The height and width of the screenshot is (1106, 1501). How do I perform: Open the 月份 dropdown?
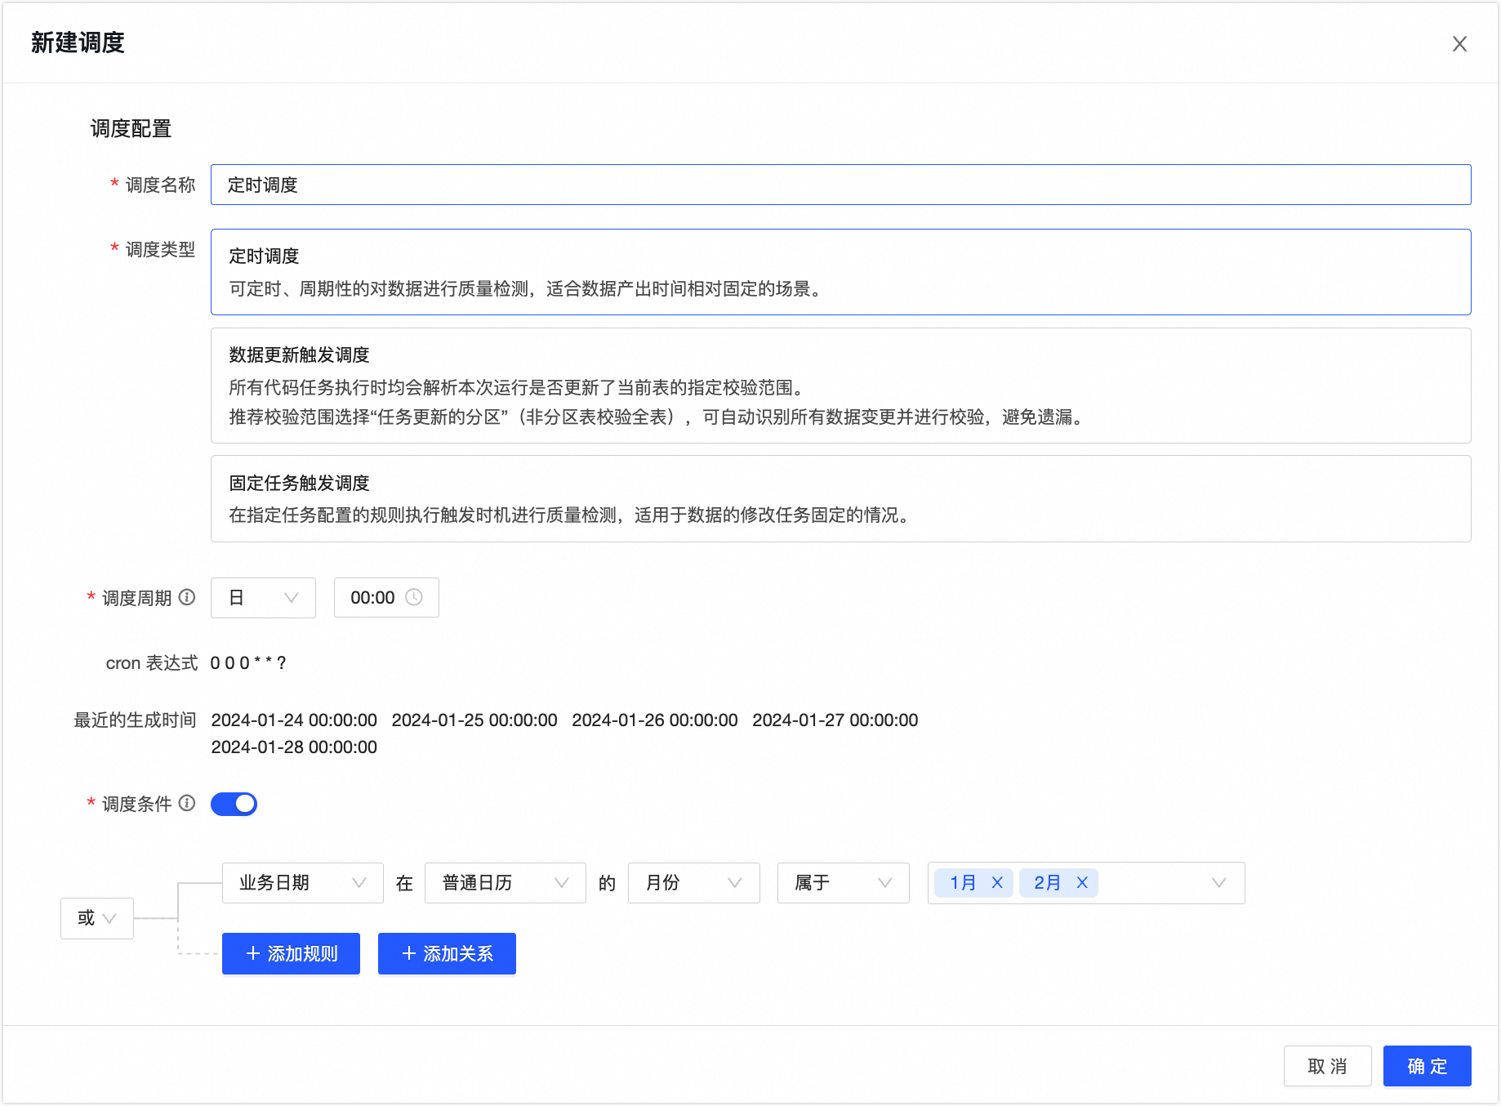point(693,883)
